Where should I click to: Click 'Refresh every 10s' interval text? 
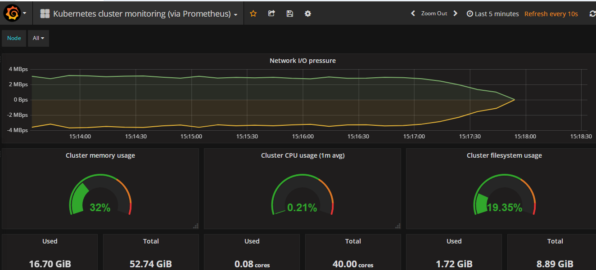(551, 14)
